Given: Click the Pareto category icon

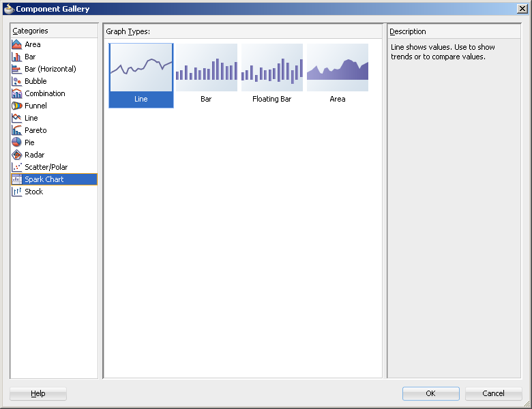Looking at the screenshot, I should (16, 130).
